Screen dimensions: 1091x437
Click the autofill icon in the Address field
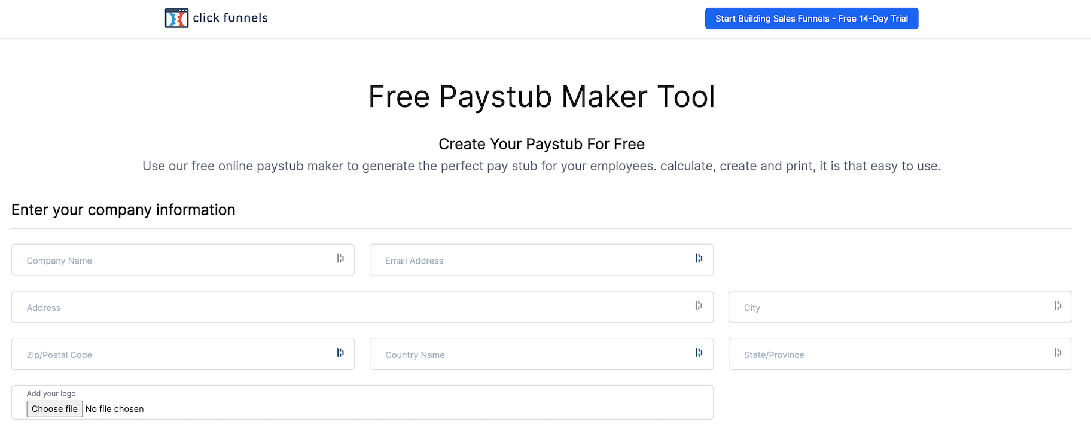point(699,305)
